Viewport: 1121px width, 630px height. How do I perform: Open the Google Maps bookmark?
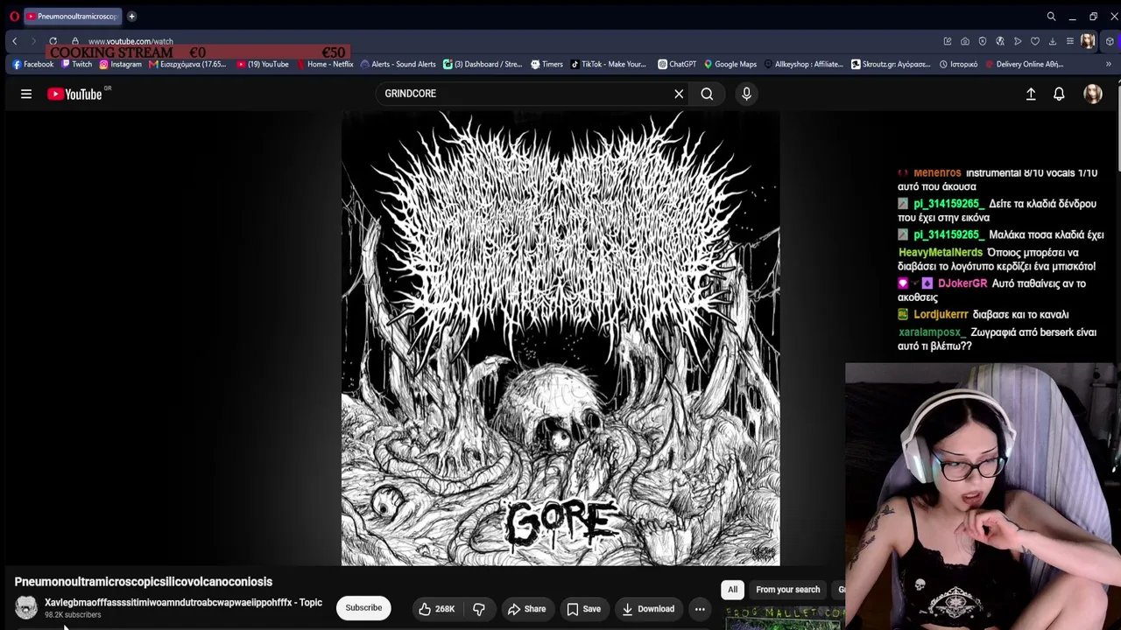tap(730, 64)
